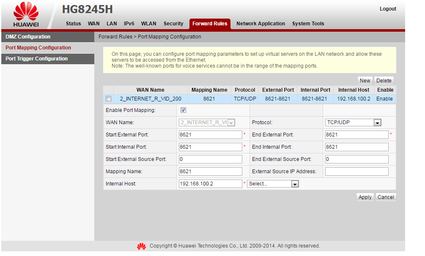The width and height of the screenshot is (425, 256).
Task: Click the Start External Port field
Action: (x=210, y=135)
